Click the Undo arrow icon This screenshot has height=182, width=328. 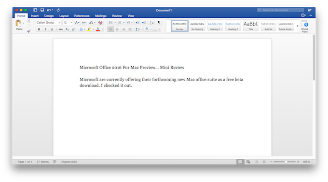[x=49, y=10]
